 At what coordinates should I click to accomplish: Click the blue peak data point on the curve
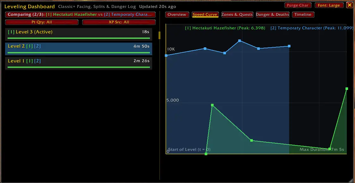[239, 41]
